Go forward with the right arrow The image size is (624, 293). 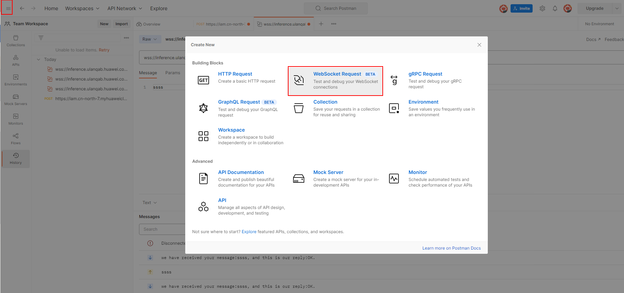[33, 8]
